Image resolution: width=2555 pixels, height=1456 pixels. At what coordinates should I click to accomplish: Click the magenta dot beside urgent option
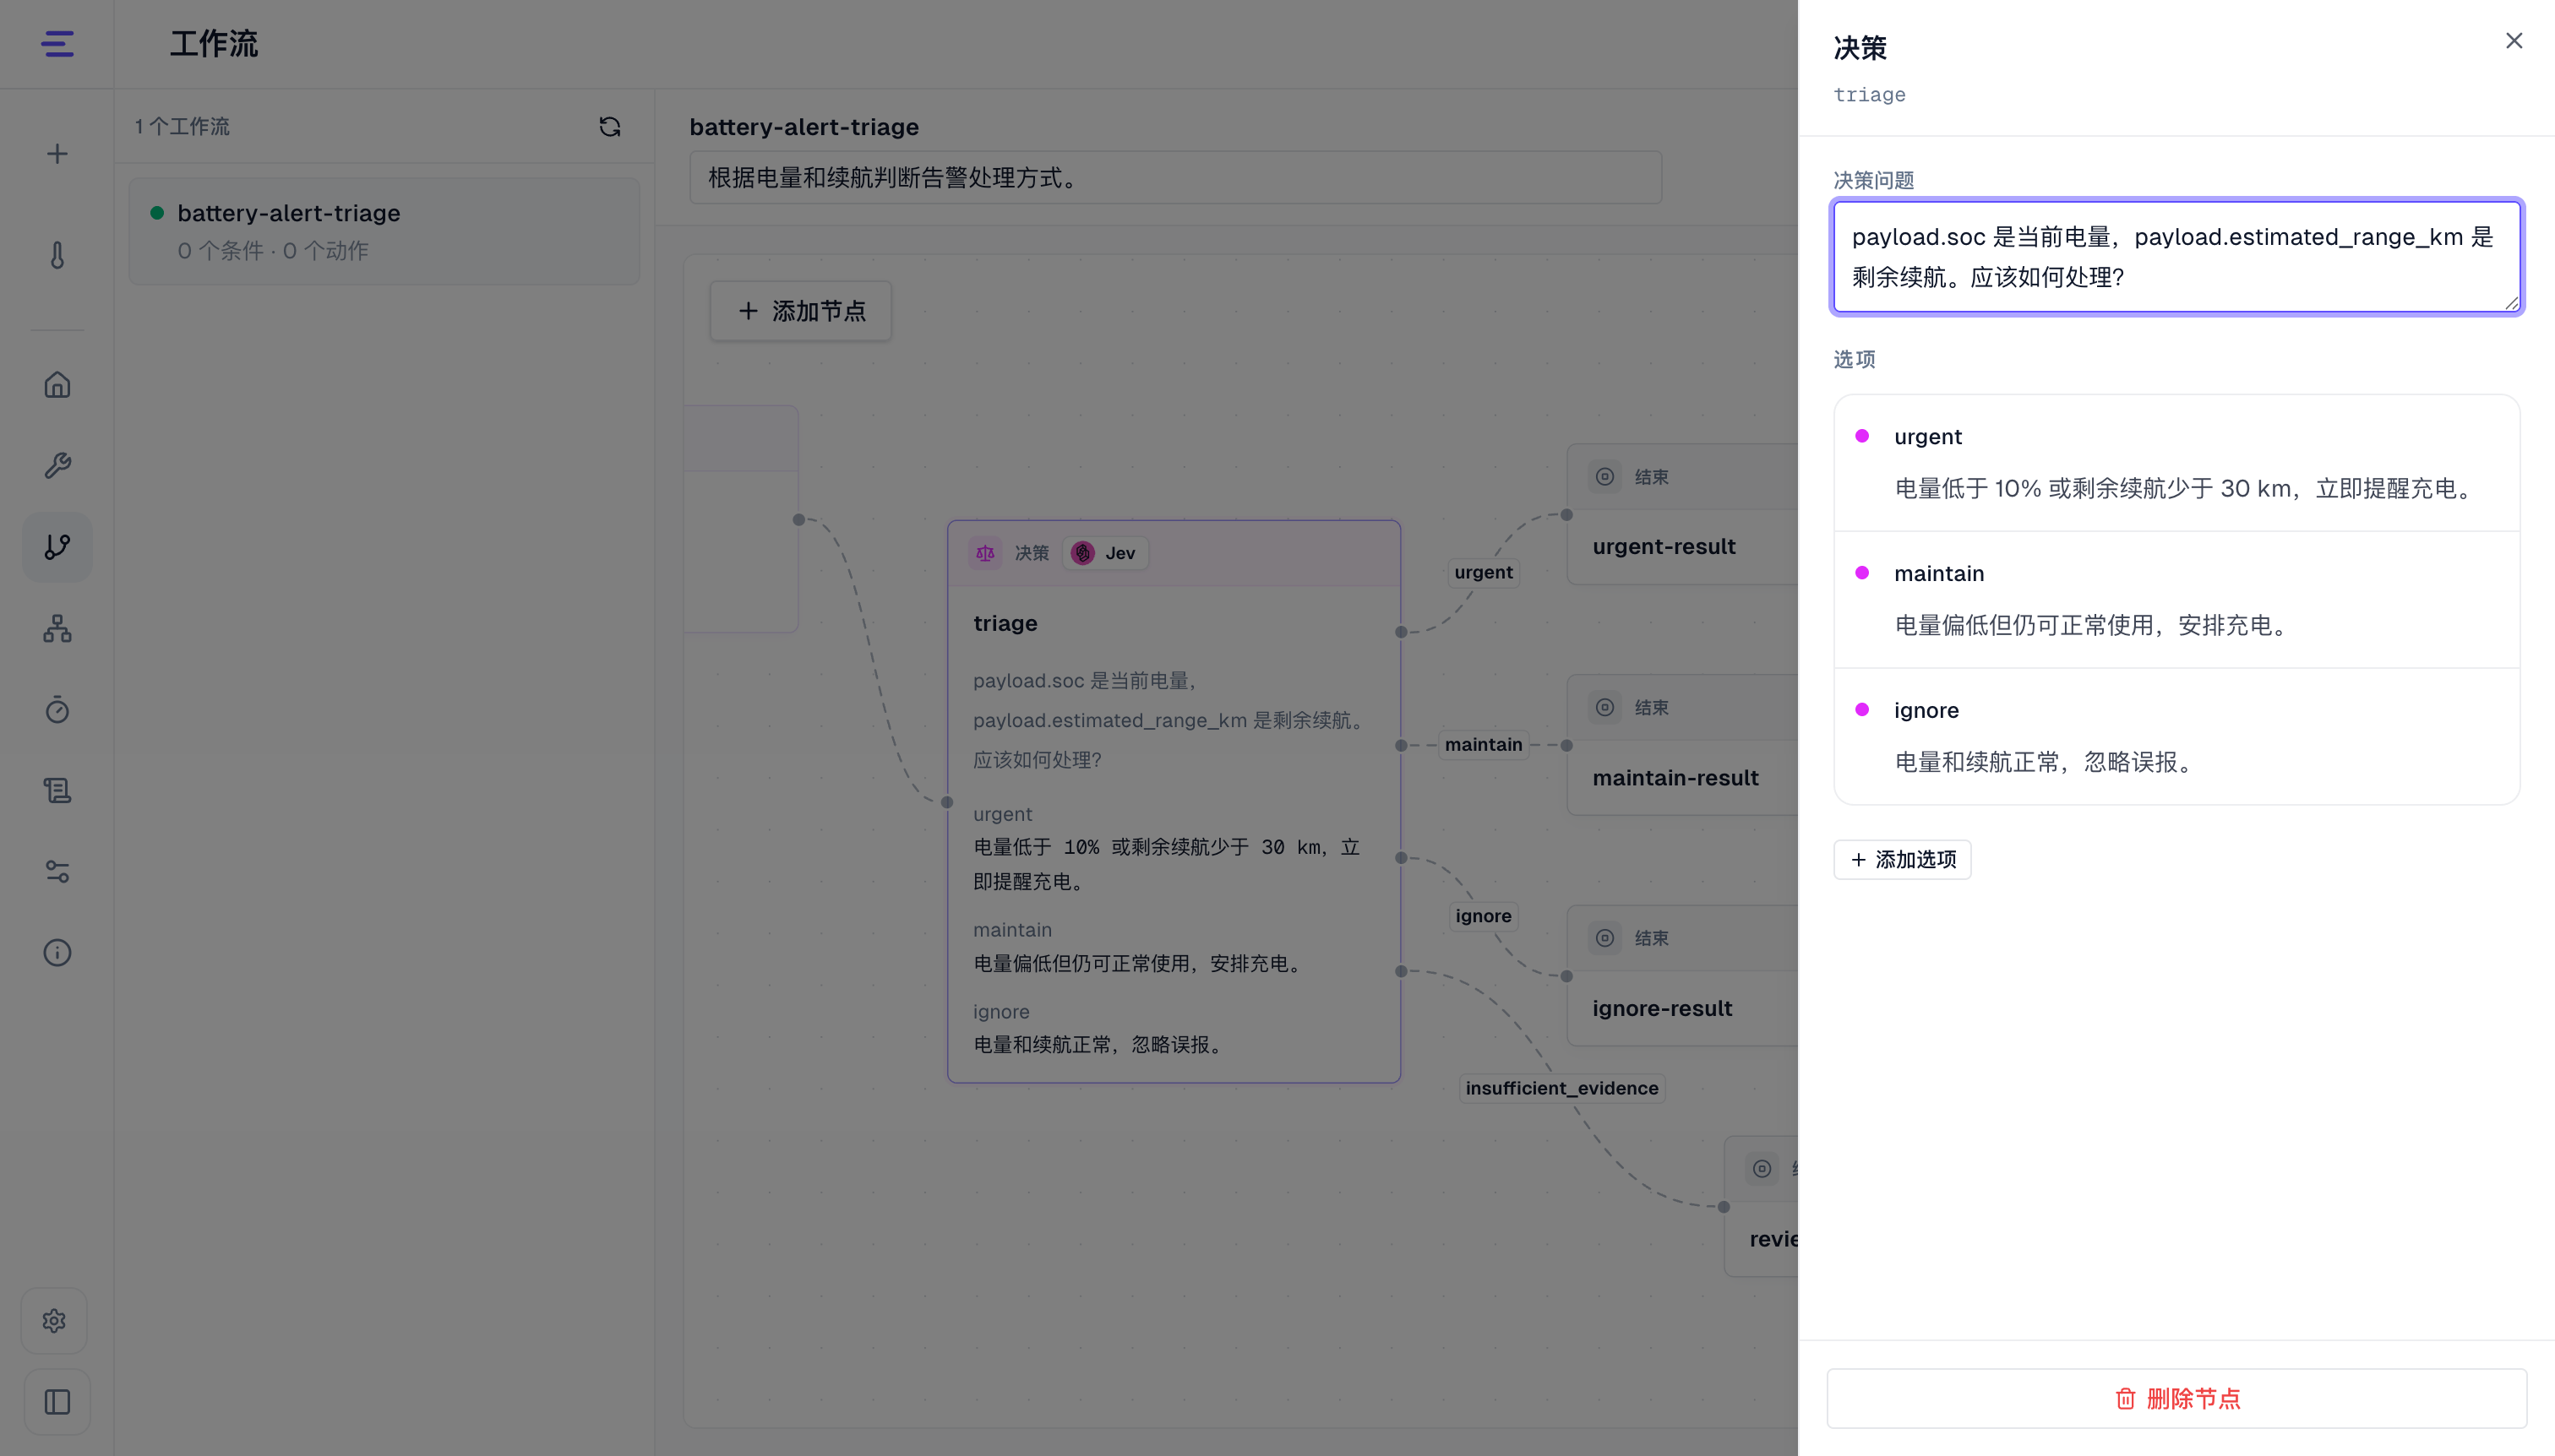tap(1861, 436)
